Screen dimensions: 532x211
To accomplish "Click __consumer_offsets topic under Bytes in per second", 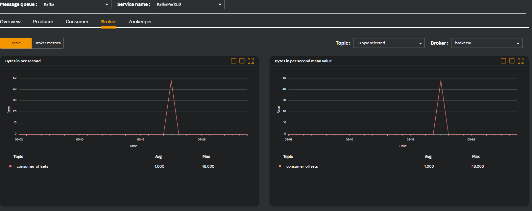I will pos(31,166).
